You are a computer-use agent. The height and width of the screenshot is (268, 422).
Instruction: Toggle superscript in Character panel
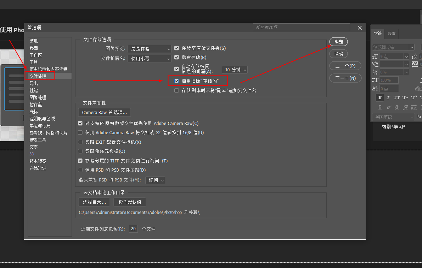click(x=413, y=98)
